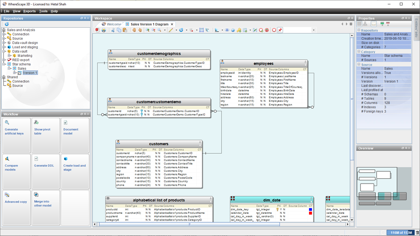Toggle description area button in Properties
Screen dimensions: 420x236
pyautogui.click(x=374, y=24)
